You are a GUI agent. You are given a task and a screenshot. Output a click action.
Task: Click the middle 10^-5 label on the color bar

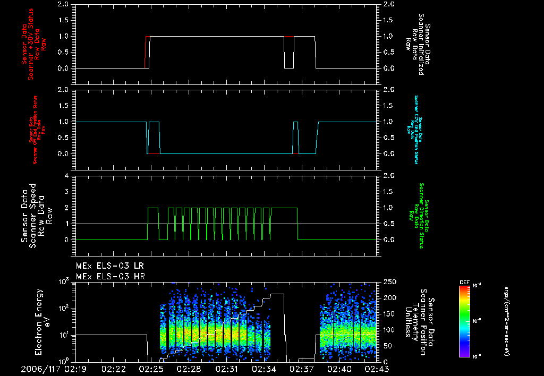coord(476,321)
